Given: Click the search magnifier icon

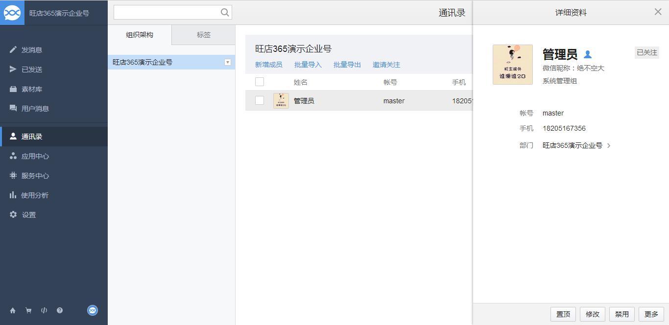Looking at the screenshot, I should click(225, 13).
